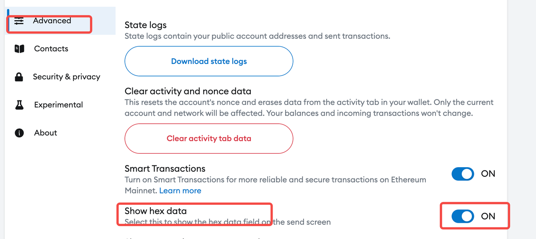Open the Learn more link
Viewport: 536px width, 239px height.
180,191
